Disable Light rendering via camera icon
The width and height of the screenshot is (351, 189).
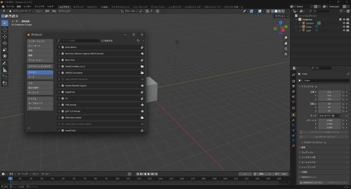pyautogui.click(x=348, y=30)
